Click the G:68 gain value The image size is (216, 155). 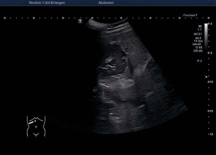[x=199, y=47]
